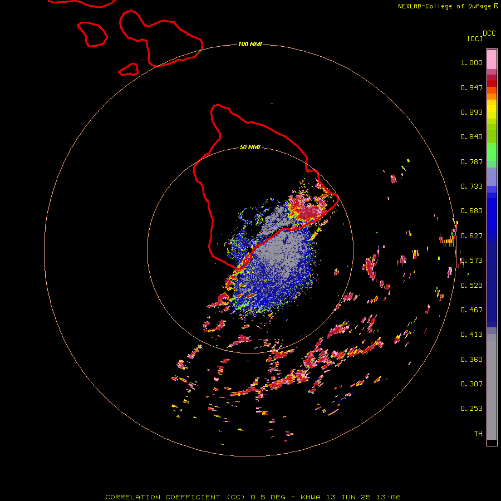501x501 pixels.
Task: Click the 0.467 color scale label
Action: tap(471, 310)
